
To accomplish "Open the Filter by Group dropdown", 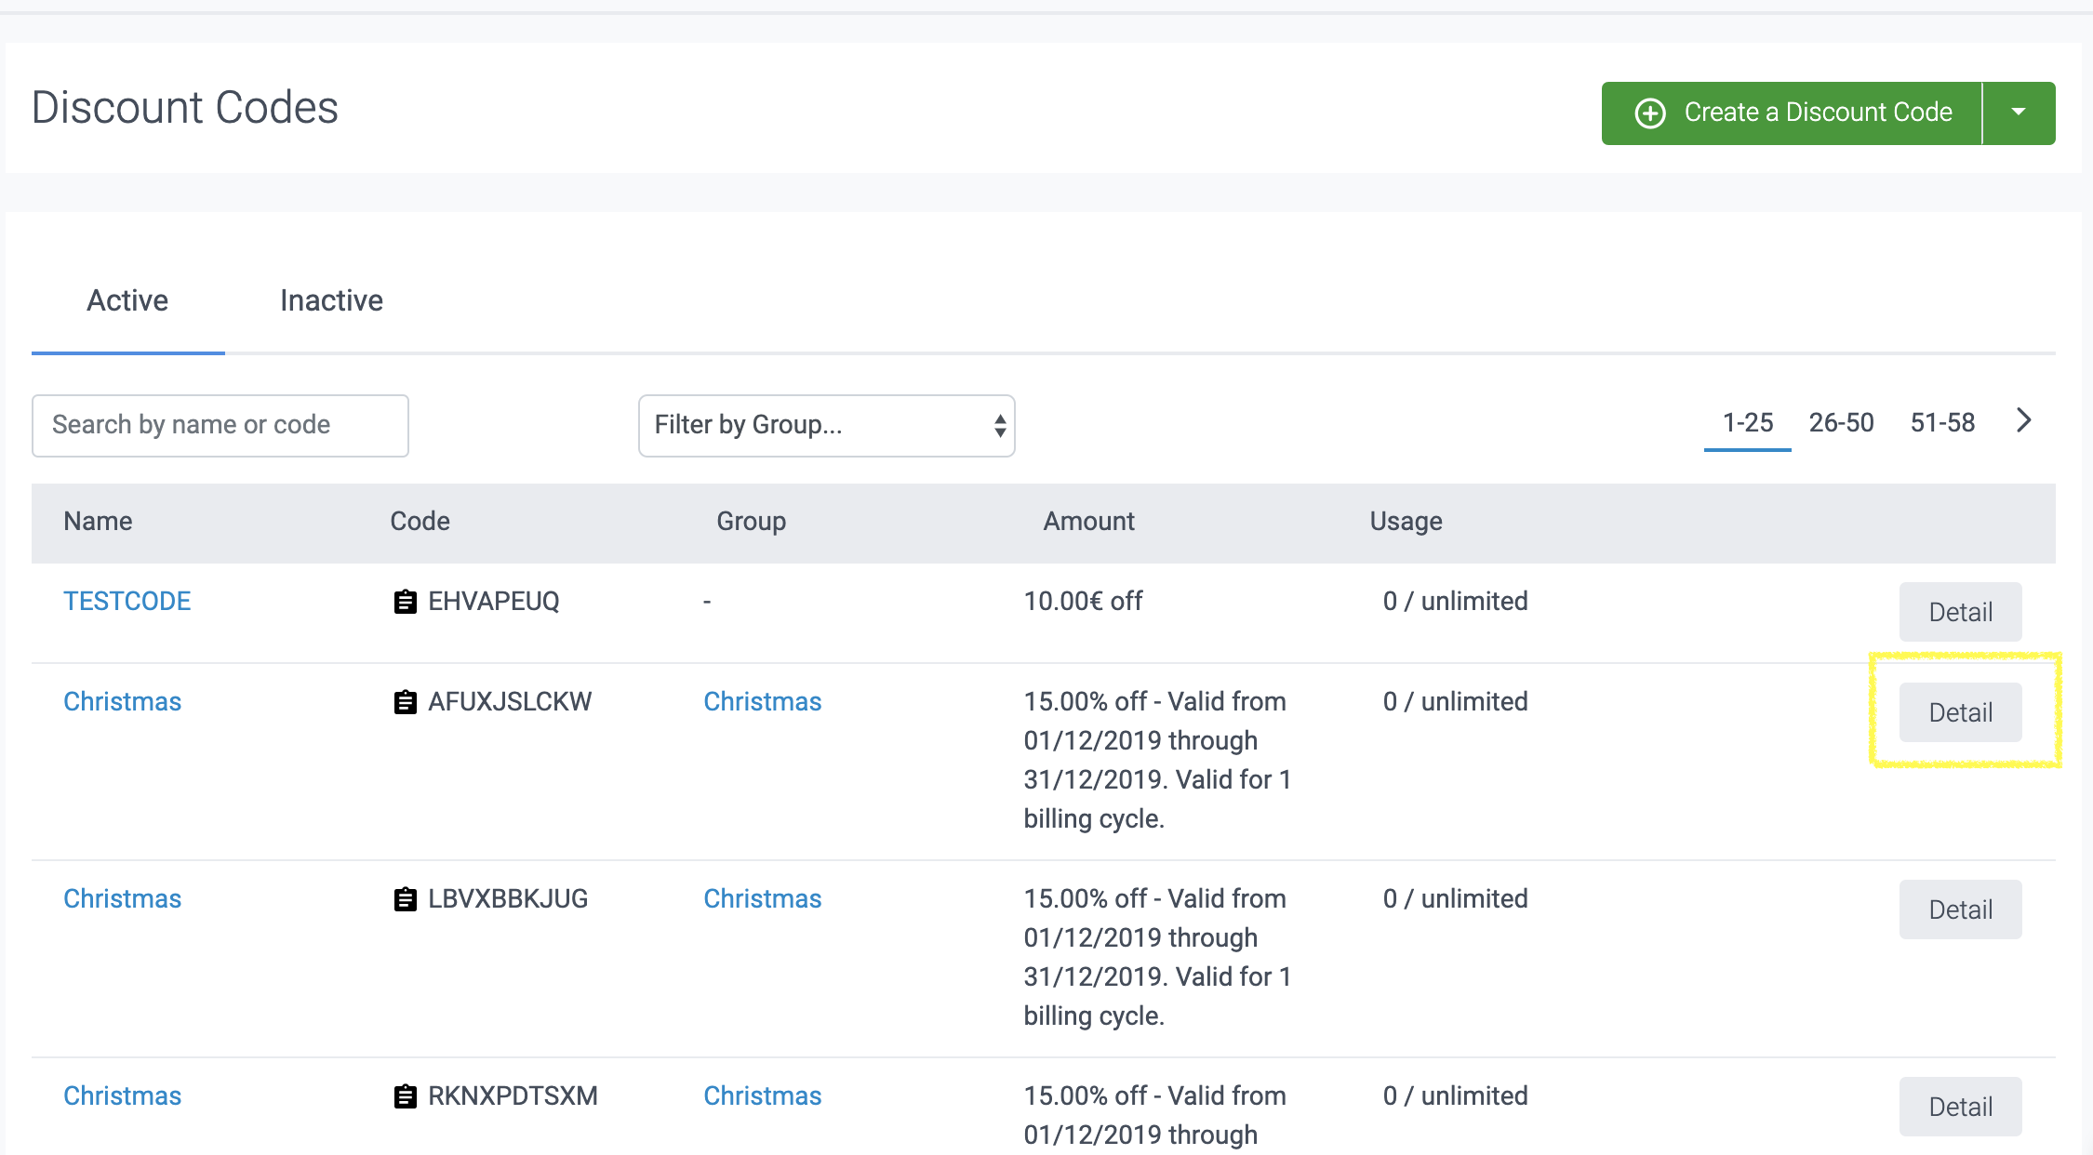I will (826, 425).
